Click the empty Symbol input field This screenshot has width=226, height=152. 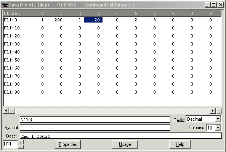[95, 128]
